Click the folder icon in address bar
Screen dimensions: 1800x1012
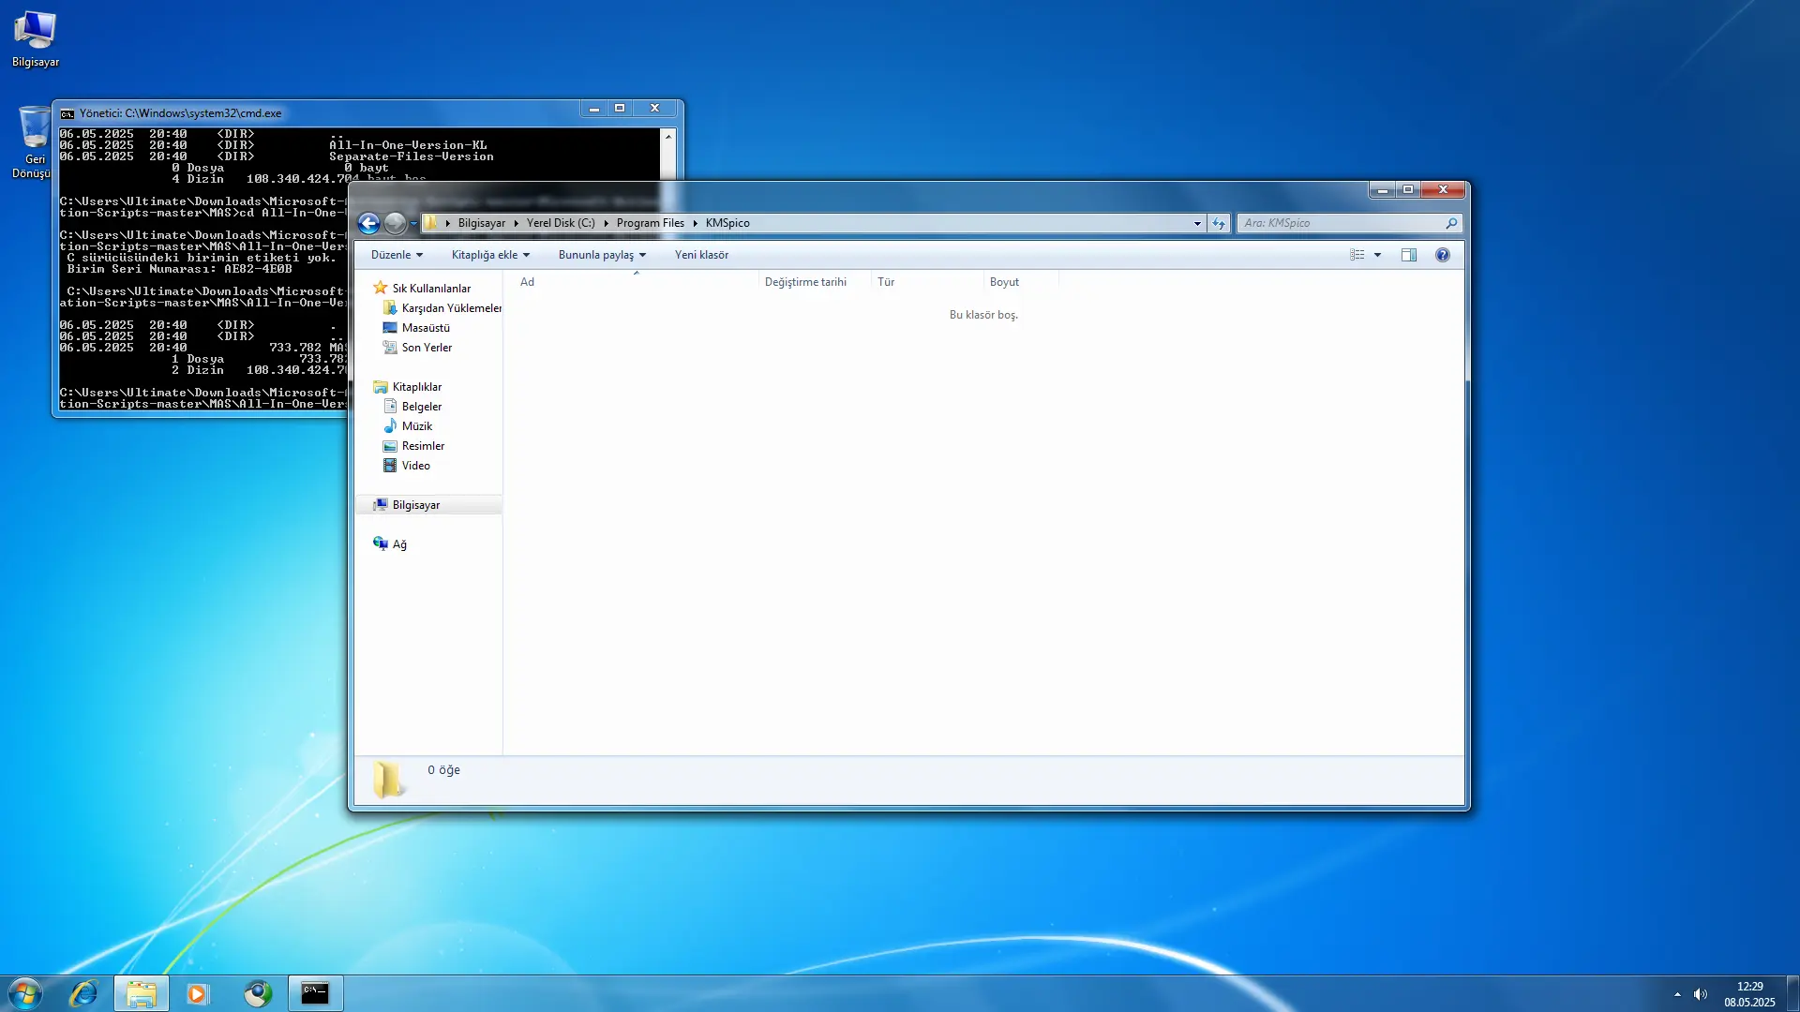click(x=431, y=223)
